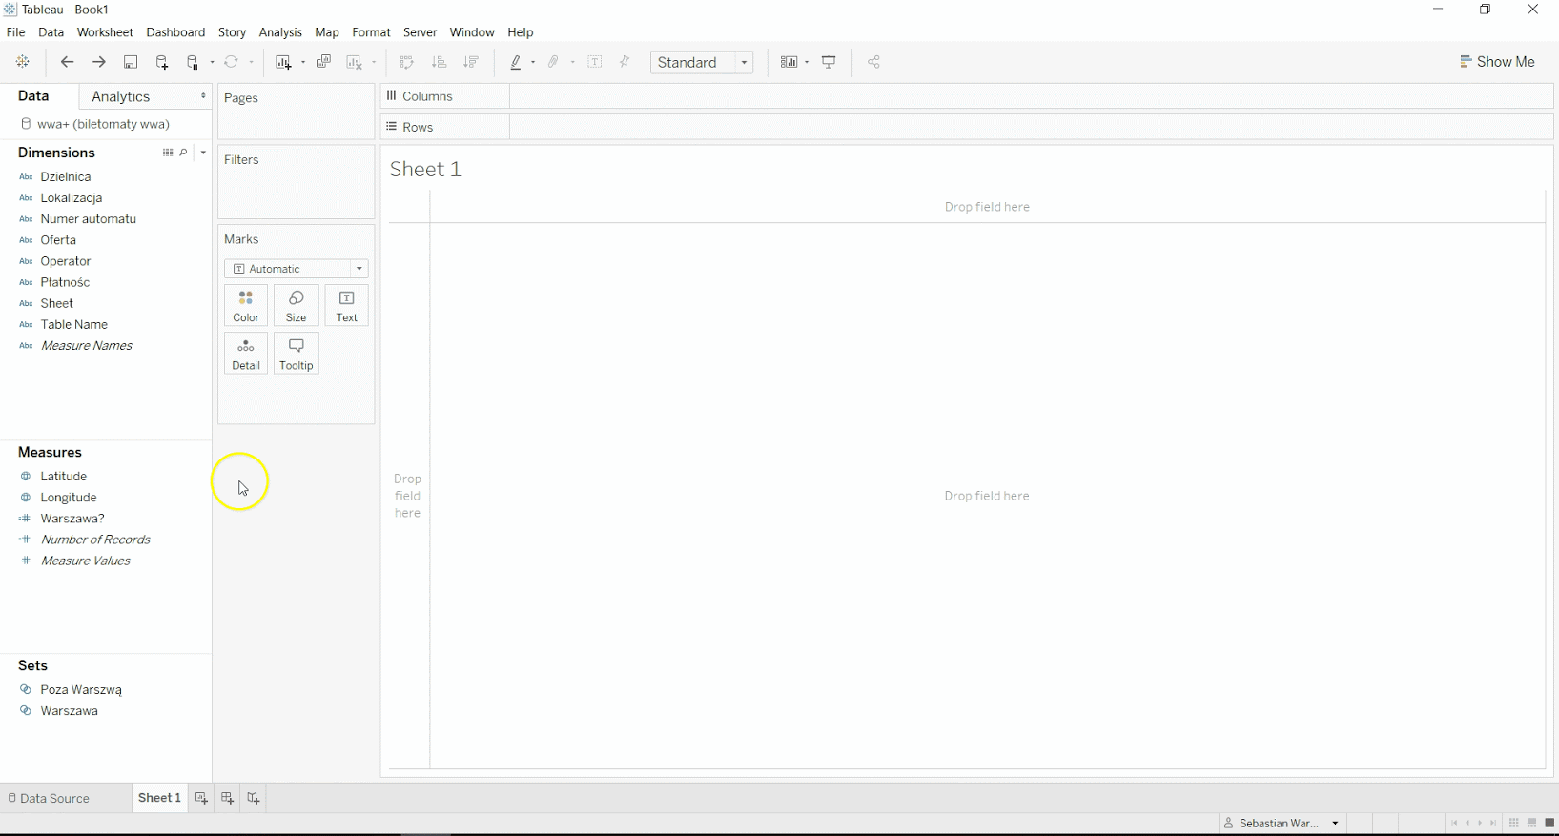Click the Tooltip button in Marks card
Screen dimensions: 1559x836
(297, 354)
